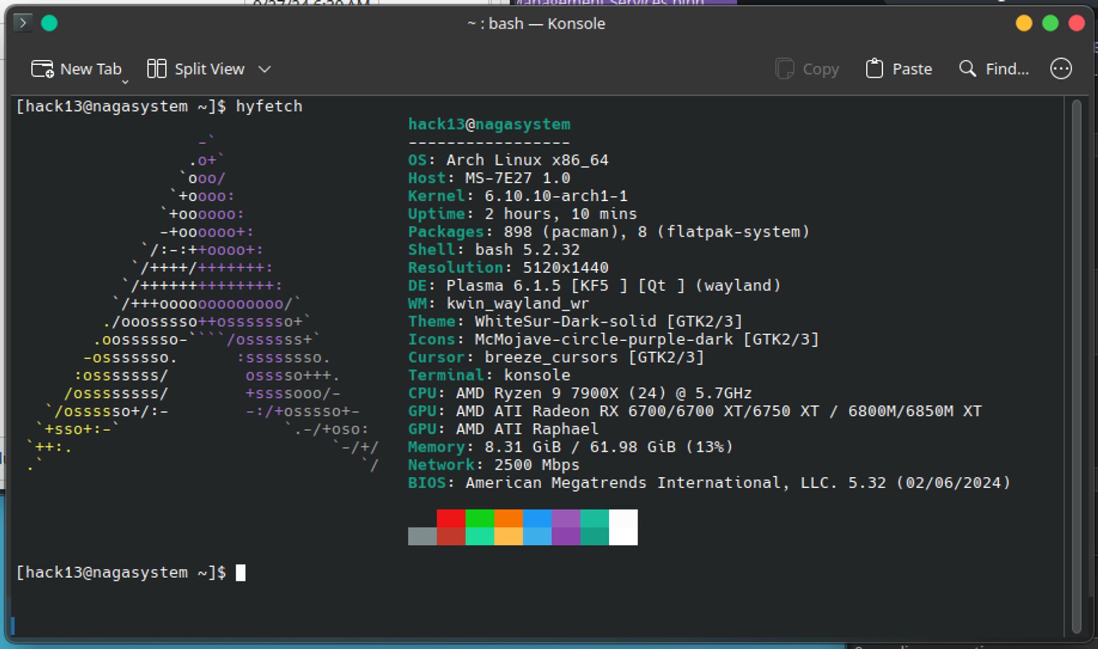
Task: Open the three-dots hamburger menu
Action: (1061, 69)
